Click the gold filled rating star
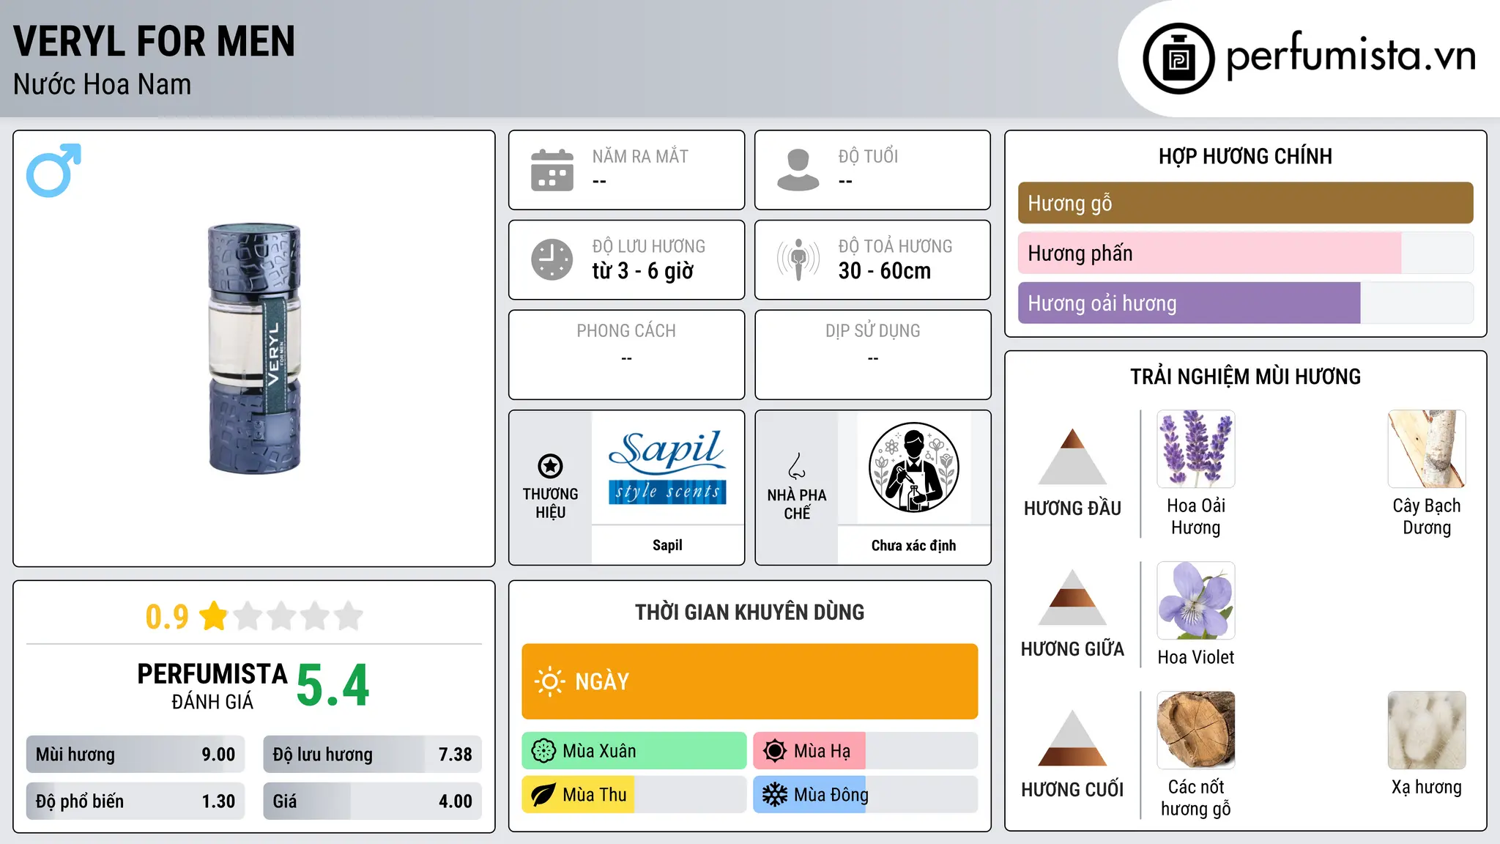 click(x=214, y=615)
